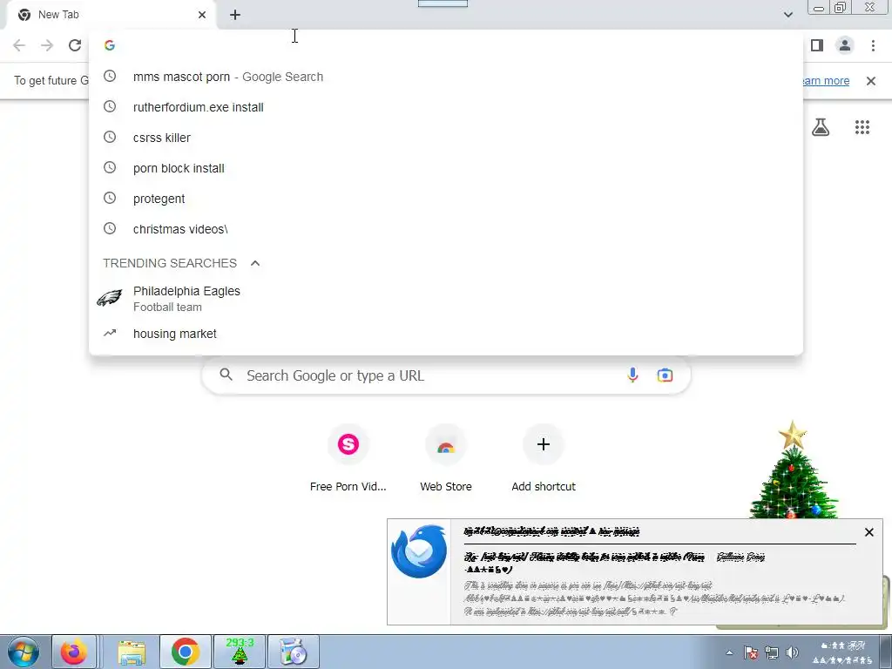The width and height of the screenshot is (892, 669).
Task: Click the Thunderbird logo in the notification
Action: coord(419,551)
